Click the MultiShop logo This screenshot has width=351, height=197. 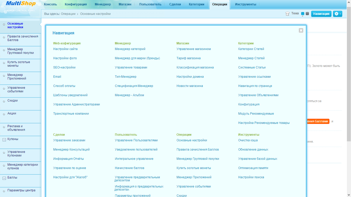(21, 4)
